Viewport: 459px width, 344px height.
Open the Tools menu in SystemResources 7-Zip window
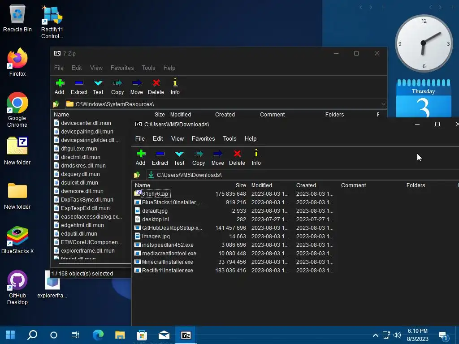(x=149, y=68)
